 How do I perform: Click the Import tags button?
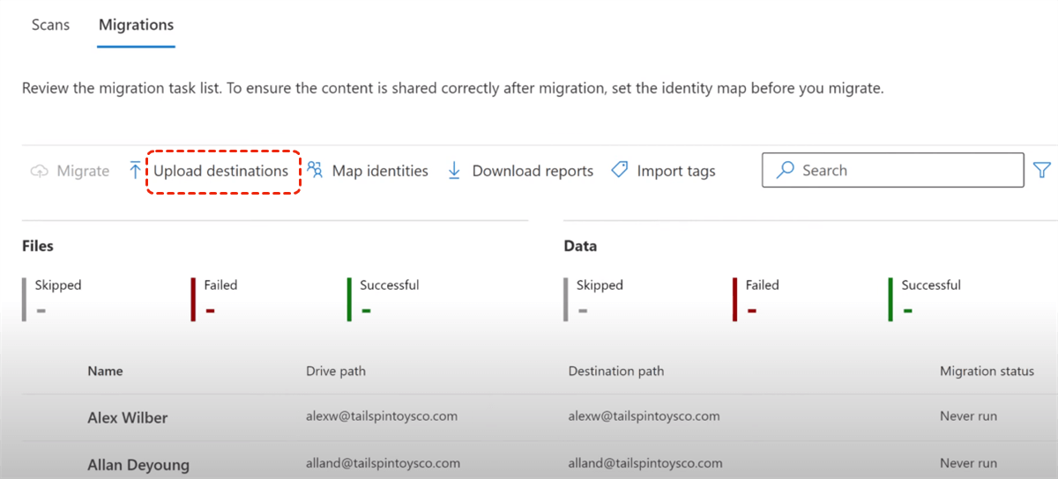coord(676,171)
